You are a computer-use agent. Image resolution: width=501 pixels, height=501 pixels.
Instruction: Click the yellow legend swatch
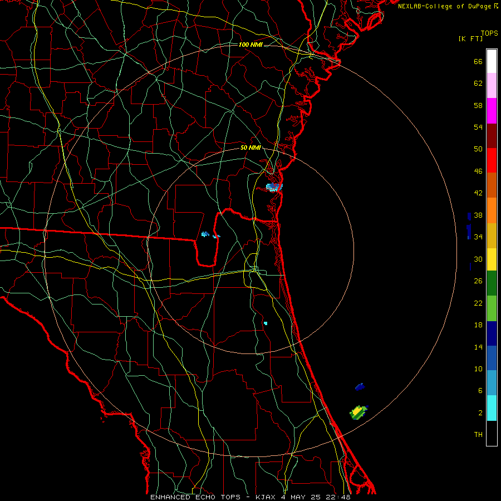[x=492, y=259]
